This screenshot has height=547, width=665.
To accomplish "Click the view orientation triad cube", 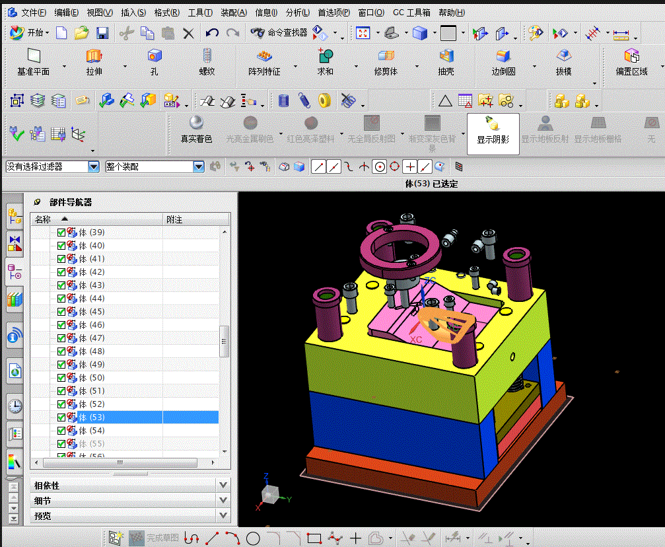I will pyautogui.click(x=269, y=494).
